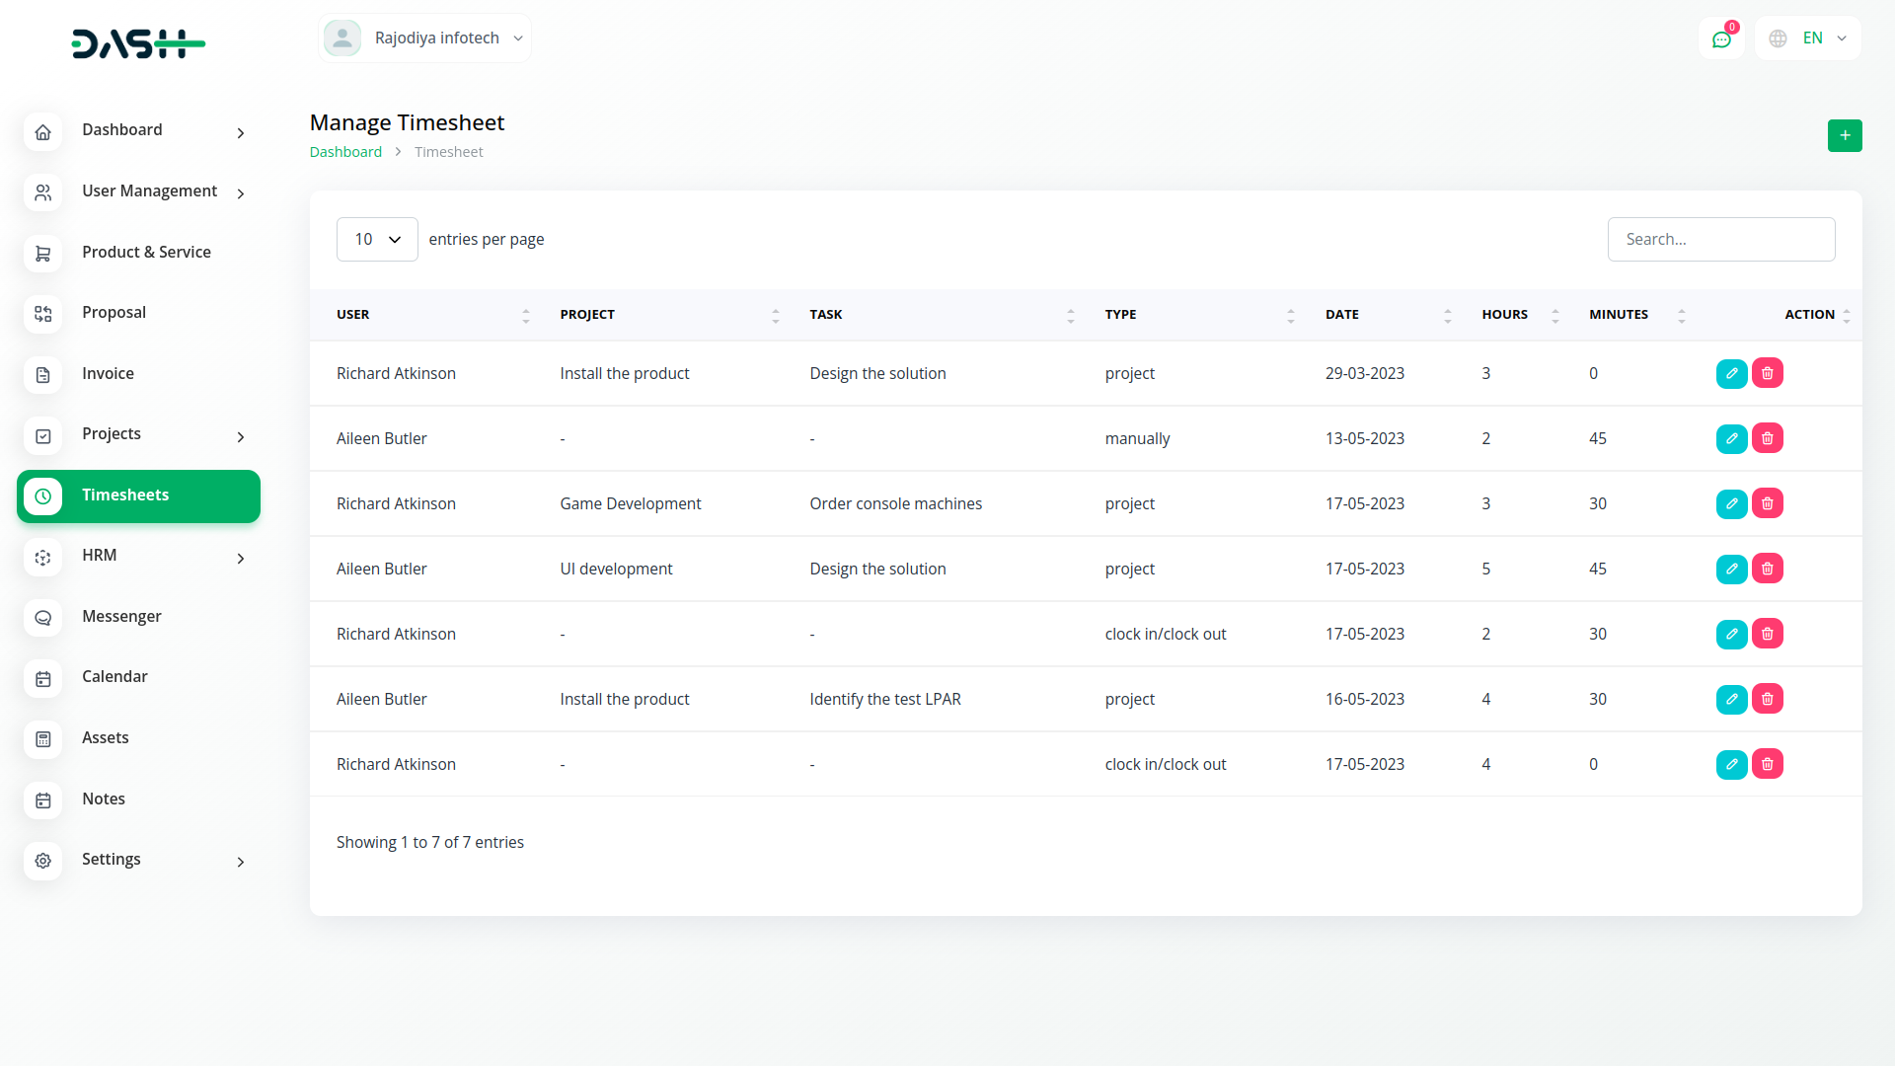Click the Dashboard breadcrumb link
The width and height of the screenshot is (1895, 1066).
[x=345, y=152]
